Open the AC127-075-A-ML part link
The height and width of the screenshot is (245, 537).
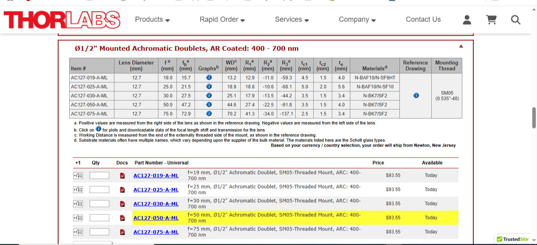coord(156,232)
